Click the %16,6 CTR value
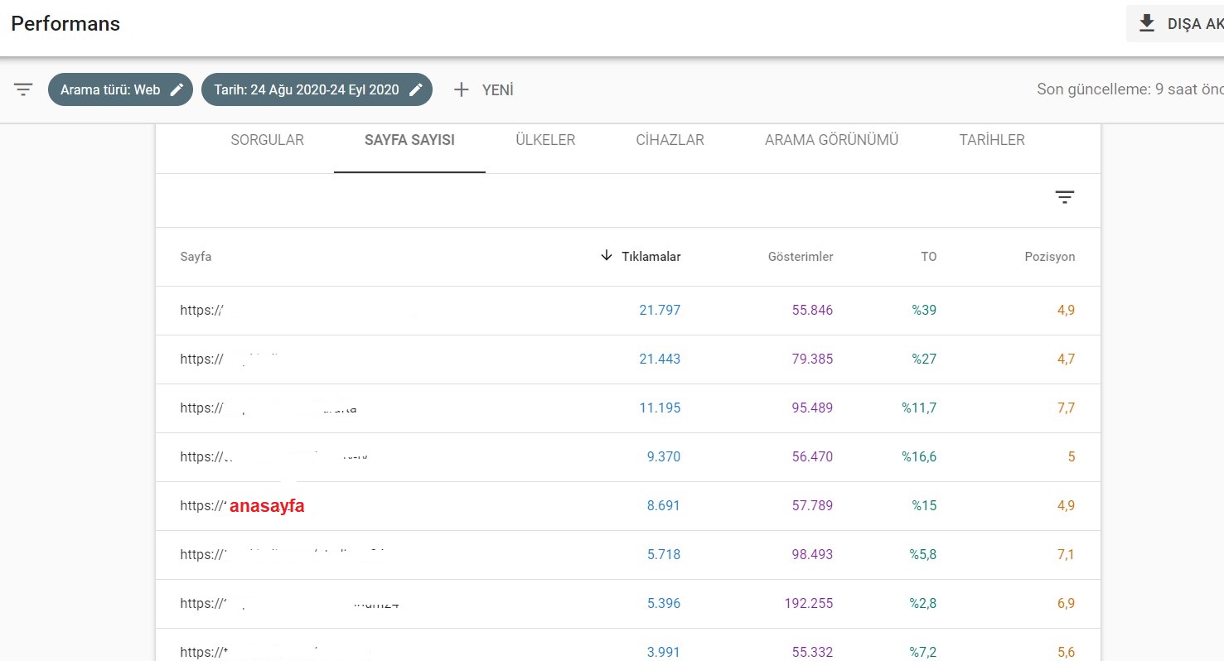The height and width of the screenshot is (661, 1224). point(920,457)
